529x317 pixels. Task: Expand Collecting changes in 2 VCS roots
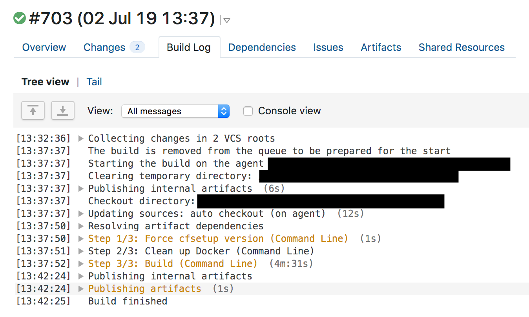(81, 139)
